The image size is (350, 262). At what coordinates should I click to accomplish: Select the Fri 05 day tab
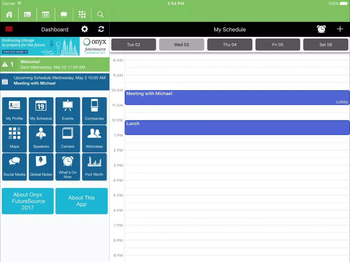pos(278,45)
